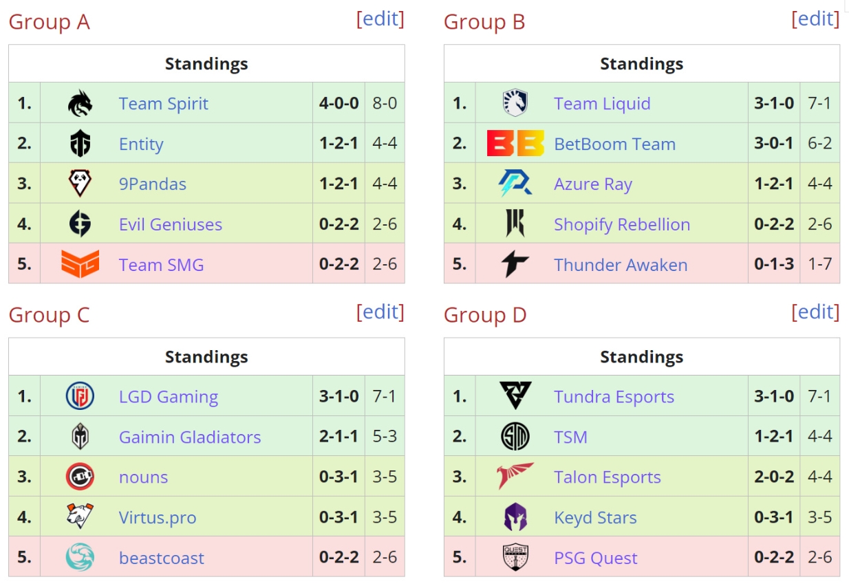Click the PSG Quest shield logo
This screenshot has height=586, width=849.
pos(515,558)
